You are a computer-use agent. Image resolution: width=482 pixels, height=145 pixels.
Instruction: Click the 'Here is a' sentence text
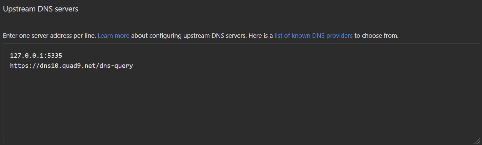click(x=261, y=35)
